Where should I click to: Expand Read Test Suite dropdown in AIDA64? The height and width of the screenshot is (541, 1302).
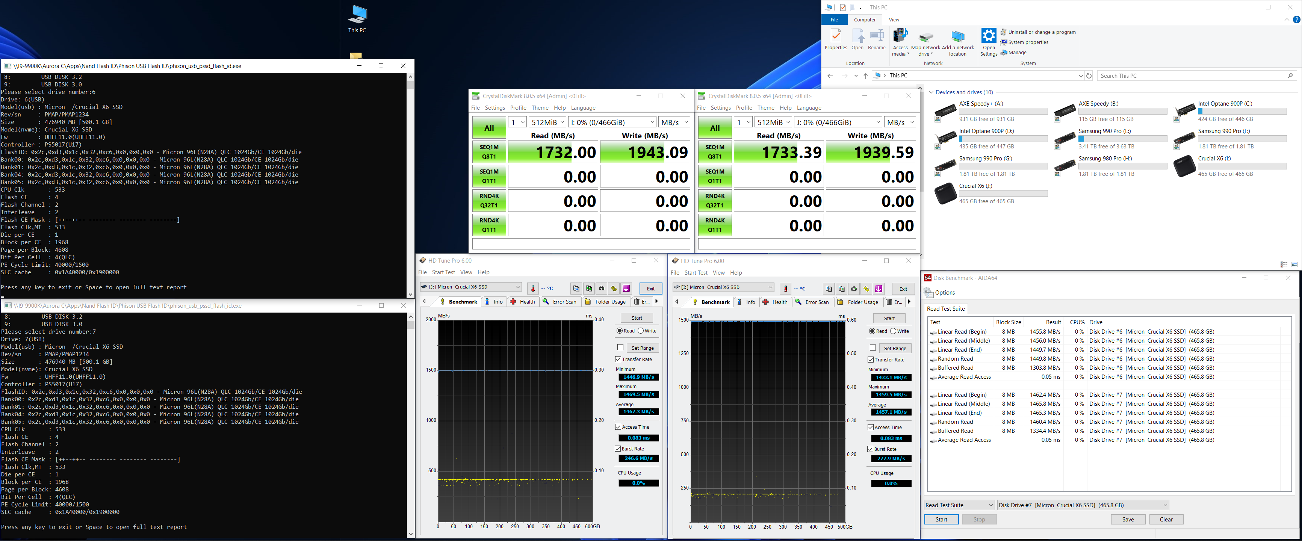point(959,505)
